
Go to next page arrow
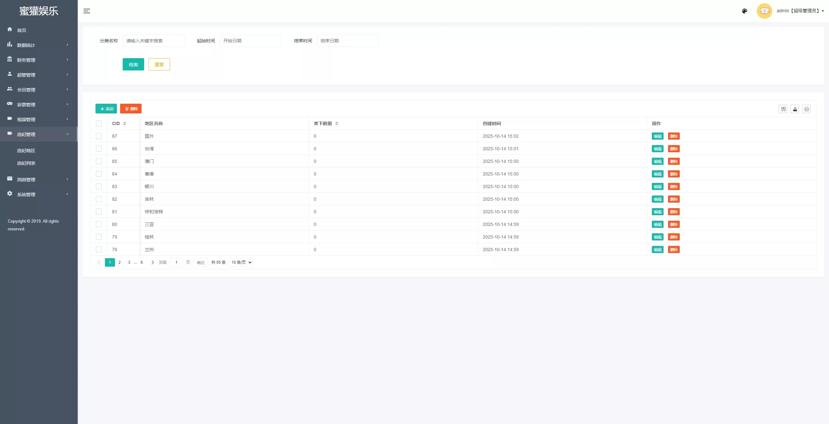153,262
